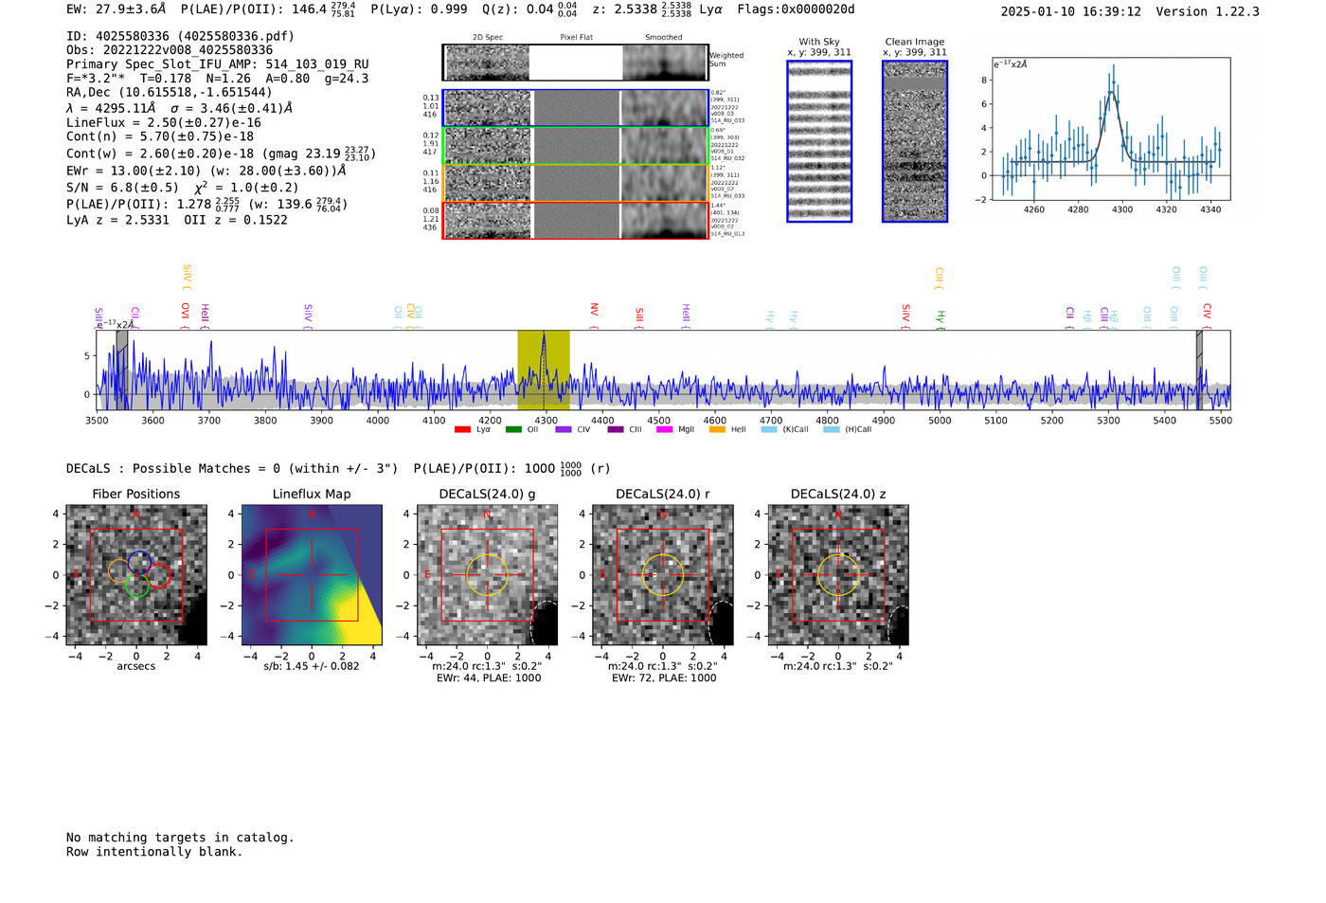Image resolution: width=1326 pixels, height=903 pixels.
Task: Click the Row intentionally blank text
Action: click(154, 852)
